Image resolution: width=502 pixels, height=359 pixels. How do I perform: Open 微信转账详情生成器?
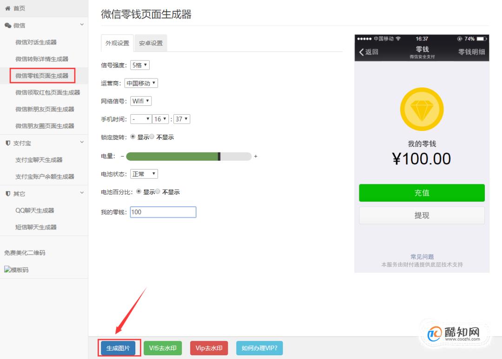tap(42, 59)
